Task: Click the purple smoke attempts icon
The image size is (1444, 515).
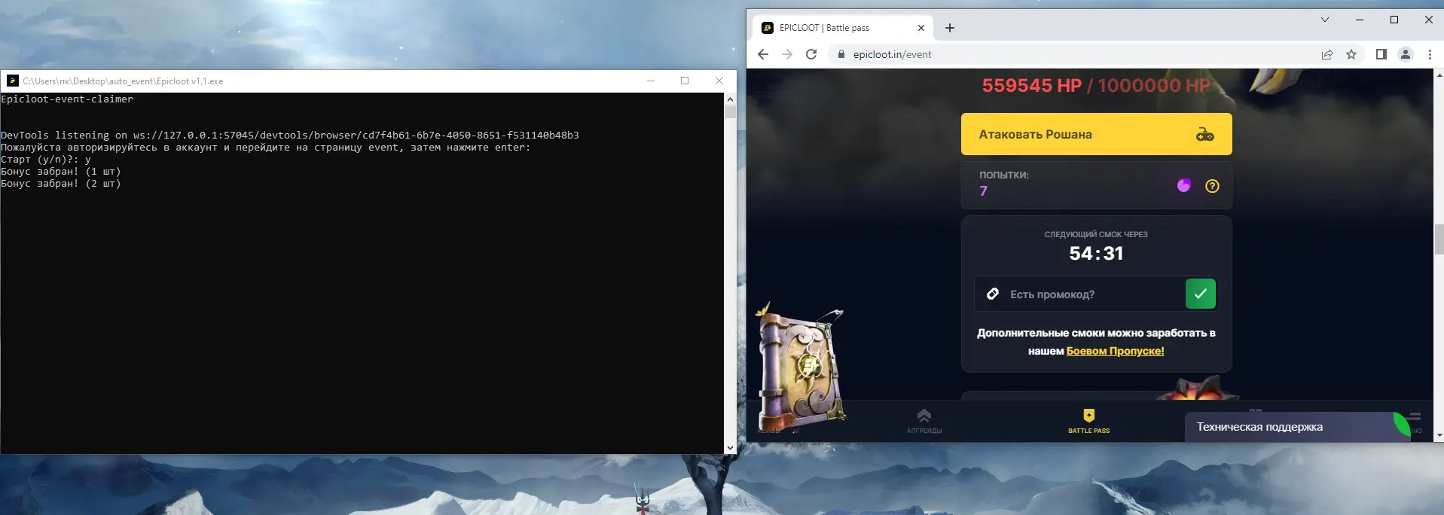Action: (x=1184, y=185)
